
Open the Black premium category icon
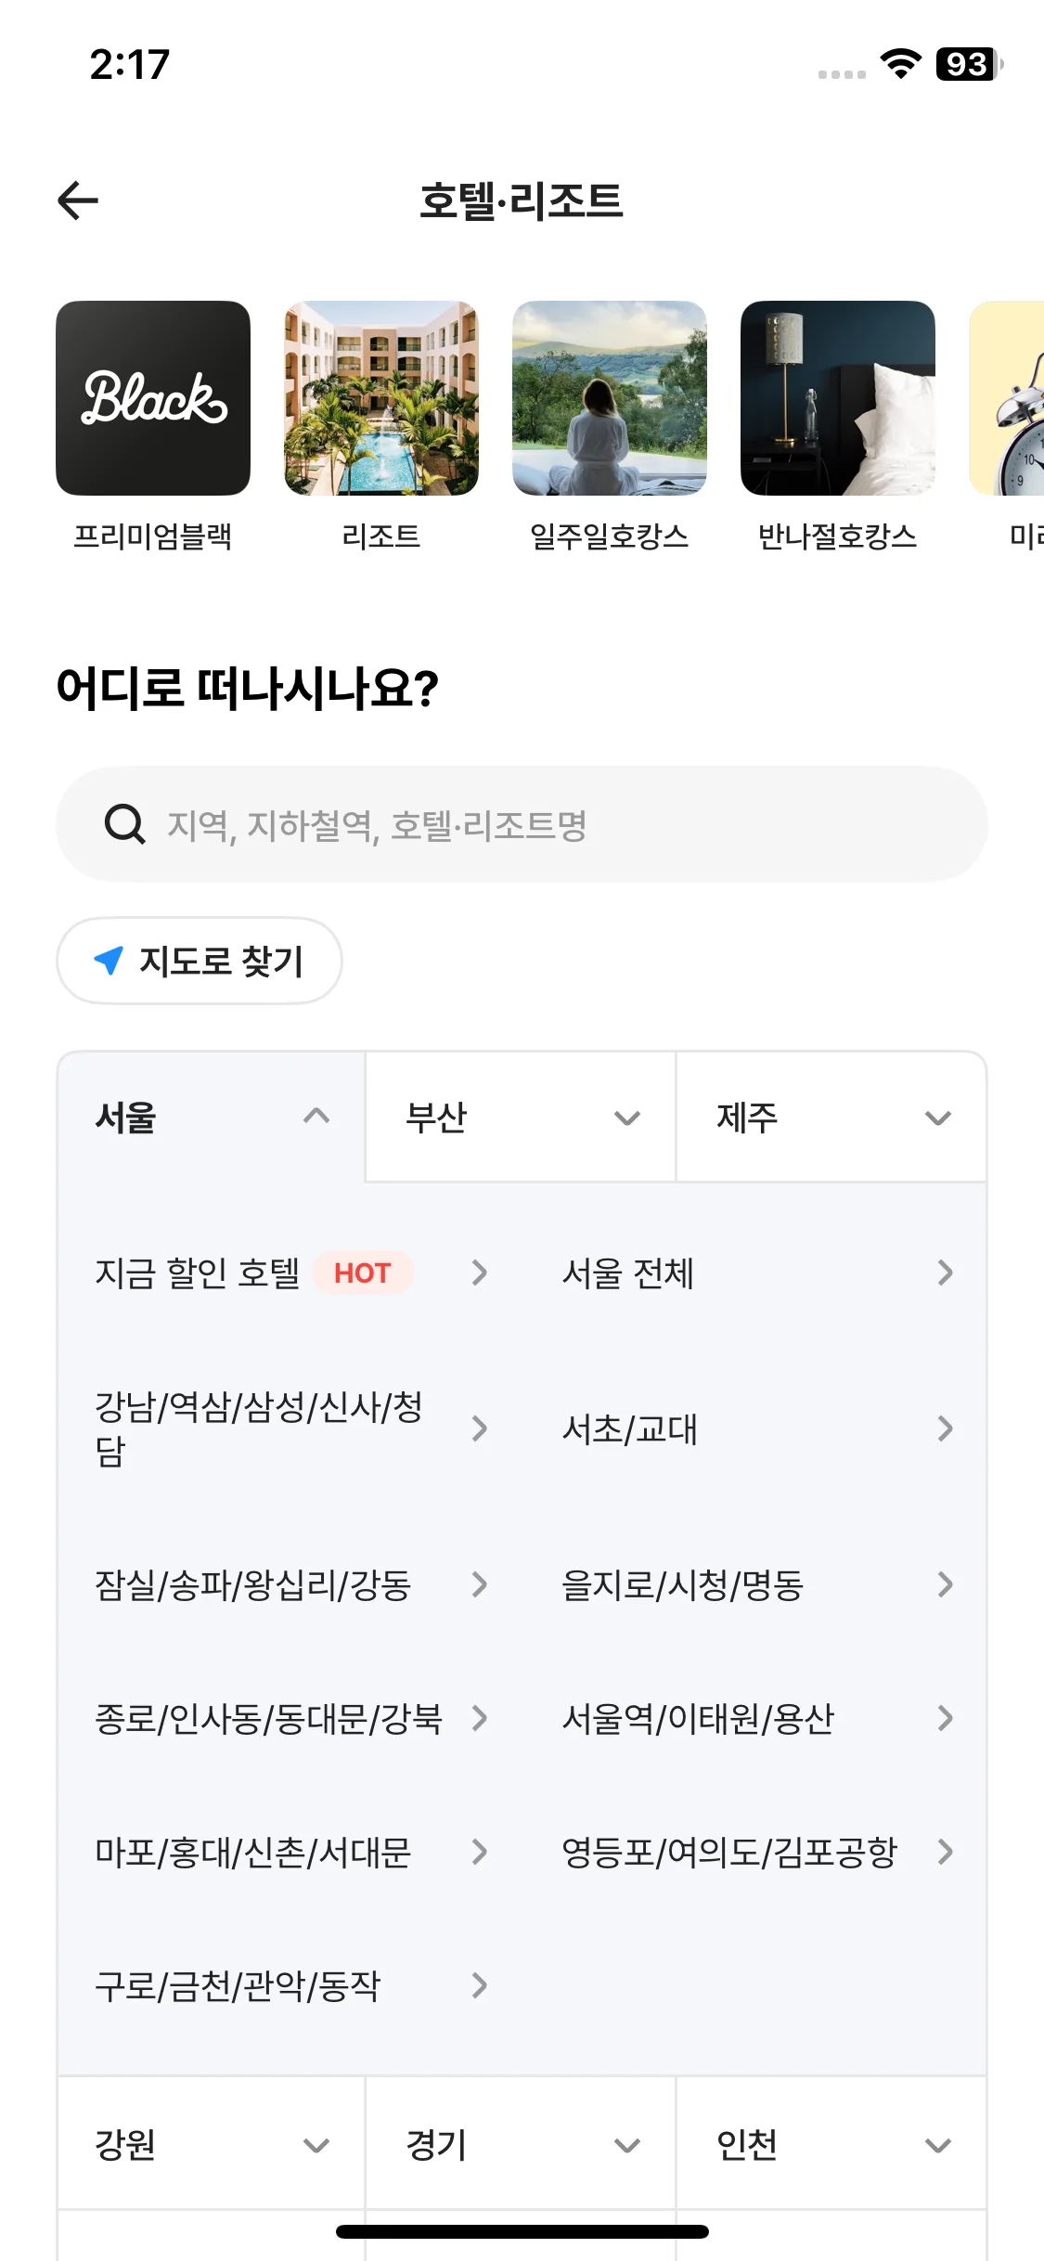[153, 398]
